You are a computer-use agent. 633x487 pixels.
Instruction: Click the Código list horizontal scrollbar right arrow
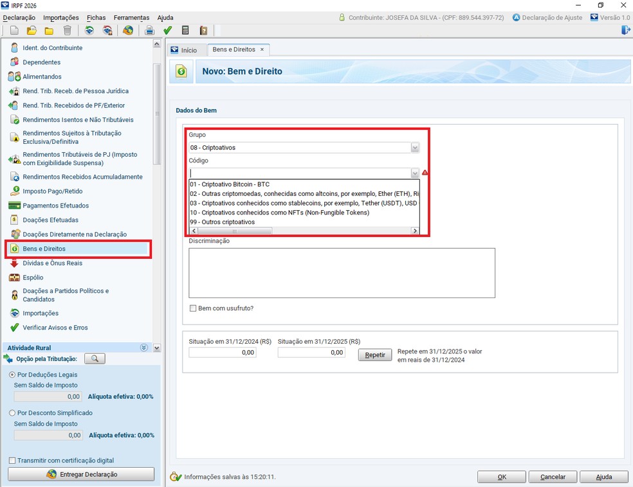click(x=414, y=231)
